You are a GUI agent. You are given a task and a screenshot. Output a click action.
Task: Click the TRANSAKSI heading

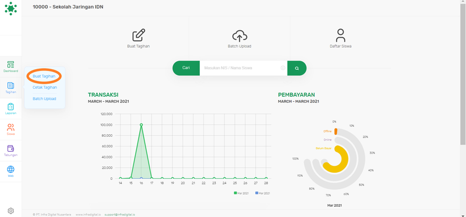tap(103, 95)
